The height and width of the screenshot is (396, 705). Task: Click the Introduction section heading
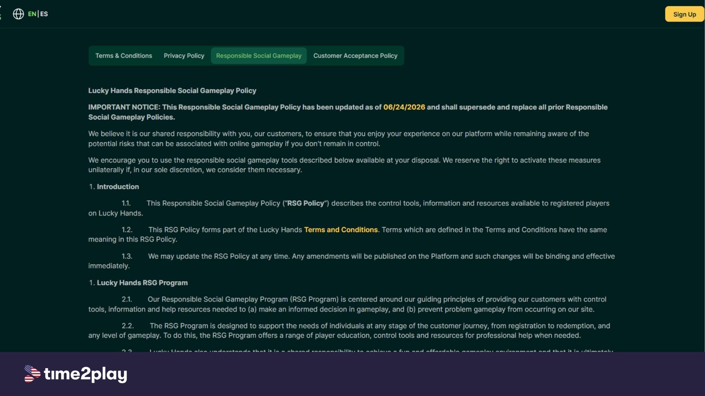118,187
